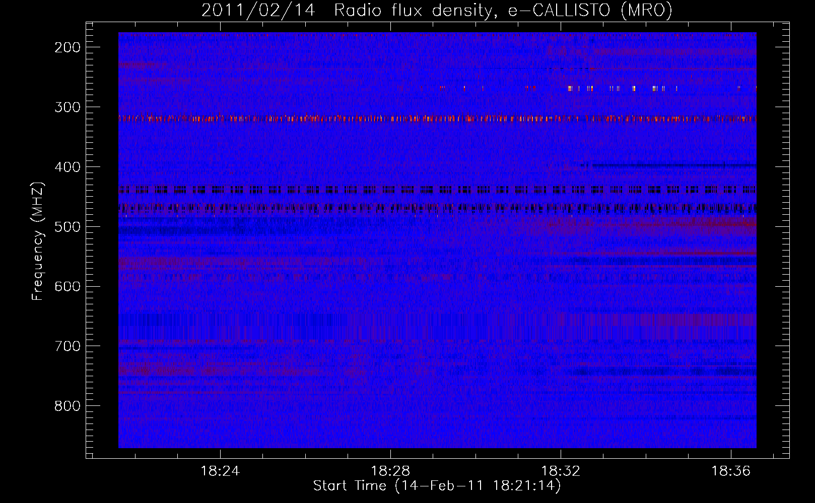Click the 18:32 time tick label
The width and height of the screenshot is (815, 503).
561,471
